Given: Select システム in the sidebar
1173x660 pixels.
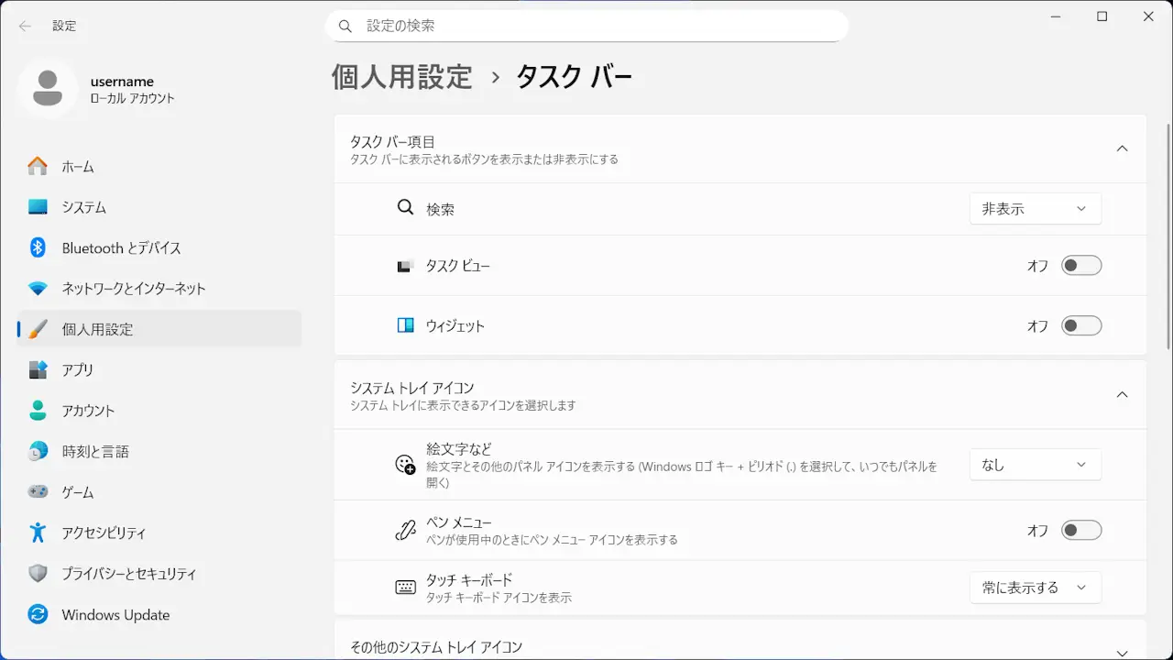Looking at the screenshot, I should pyautogui.click(x=84, y=207).
